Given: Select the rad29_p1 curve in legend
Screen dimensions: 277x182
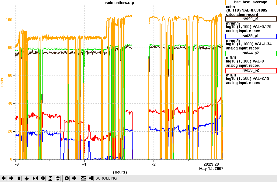Looking at the screenshot, I should click(x=251, y=36).
